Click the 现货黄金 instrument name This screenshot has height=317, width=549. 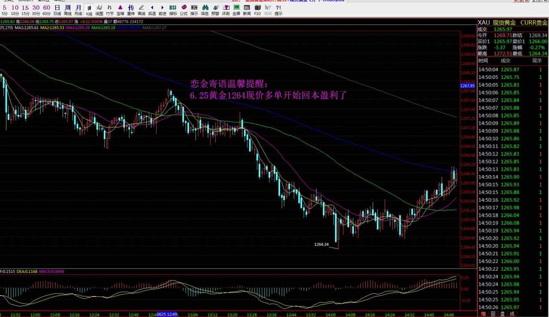[x=504, y=22]
